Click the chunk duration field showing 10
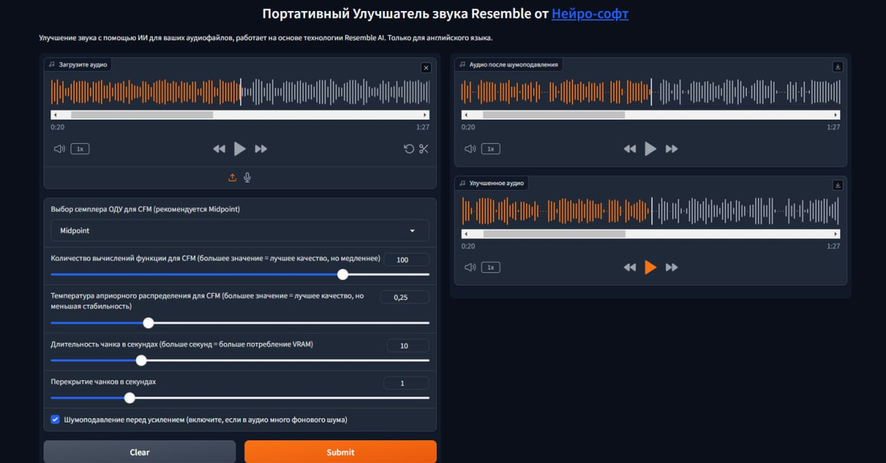The height and width of the screenshot is (463, 886). [x=408, y=346]
